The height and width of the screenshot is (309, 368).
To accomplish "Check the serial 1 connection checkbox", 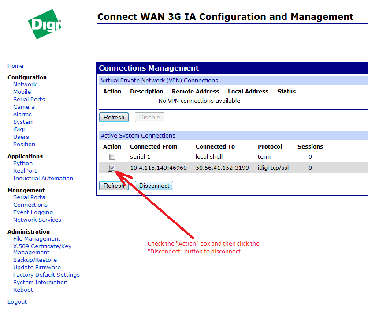I will pyautogui.click(x=112, y=157).
